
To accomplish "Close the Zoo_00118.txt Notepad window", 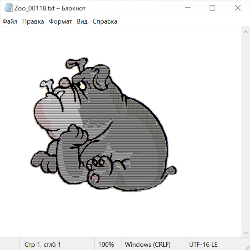I will 237,8.
